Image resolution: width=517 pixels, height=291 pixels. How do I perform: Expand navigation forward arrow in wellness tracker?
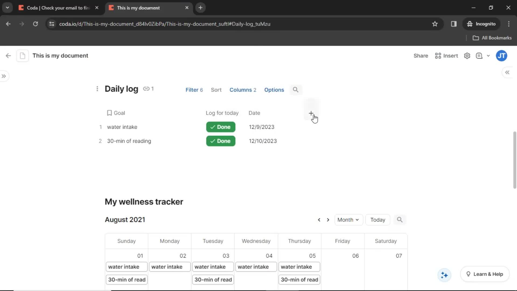coord(328,220)
